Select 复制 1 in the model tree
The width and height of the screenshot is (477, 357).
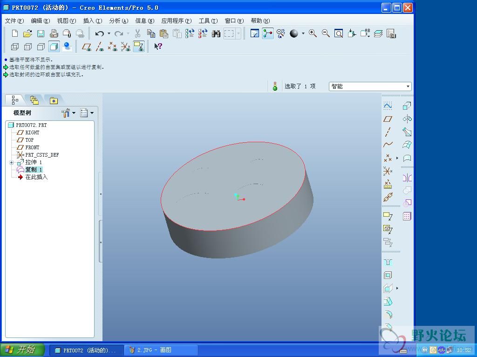(34, 169)
